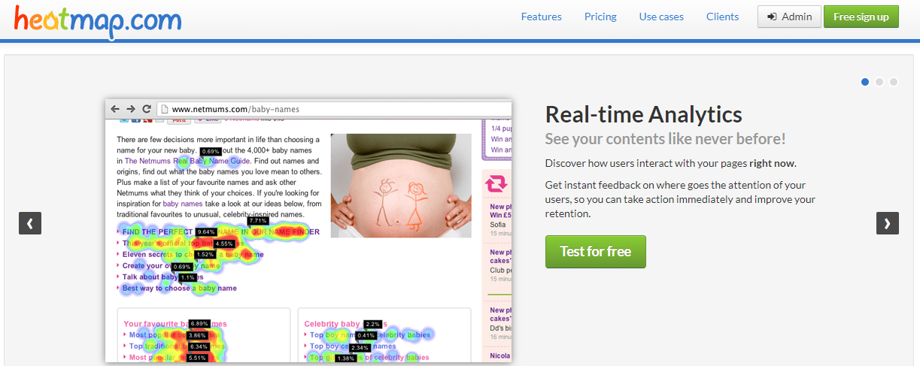Show next slide with right arrow
Viewport: 920px width, 366px height.
coord(888,223)
